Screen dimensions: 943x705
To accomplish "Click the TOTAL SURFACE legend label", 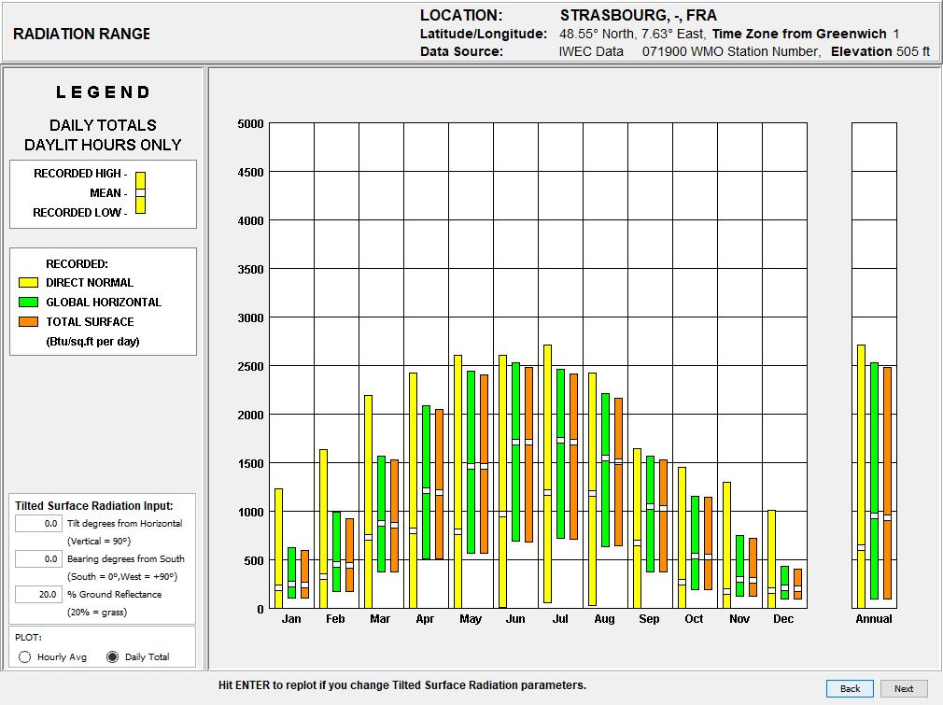I will 90,322.
